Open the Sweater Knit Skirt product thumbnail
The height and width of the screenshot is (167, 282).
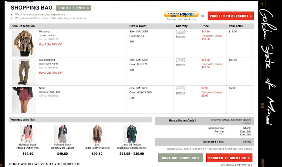[x=24, y=100]
